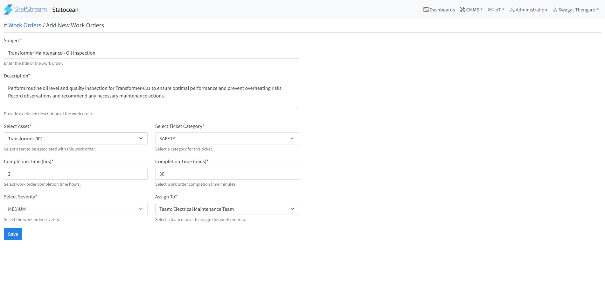Expand the IoT dropdown menu
The image size is (605, 300).
[498, 10]
